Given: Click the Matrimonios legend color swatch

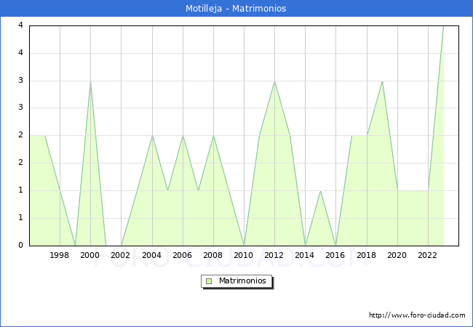Looking at the screenshot, I should 209,281.
